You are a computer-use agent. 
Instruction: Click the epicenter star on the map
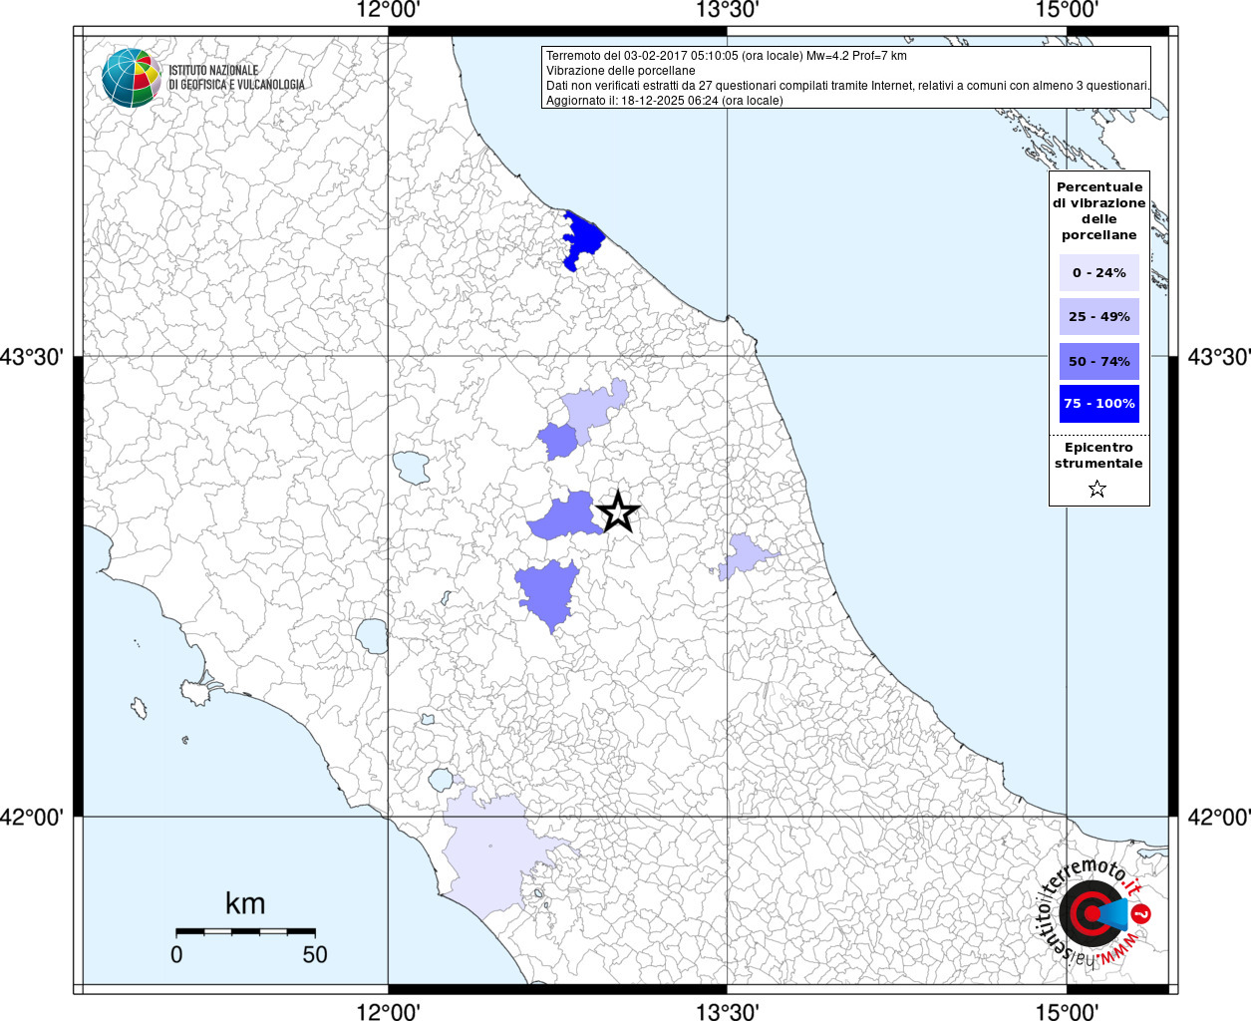click(x=617, y=512)
